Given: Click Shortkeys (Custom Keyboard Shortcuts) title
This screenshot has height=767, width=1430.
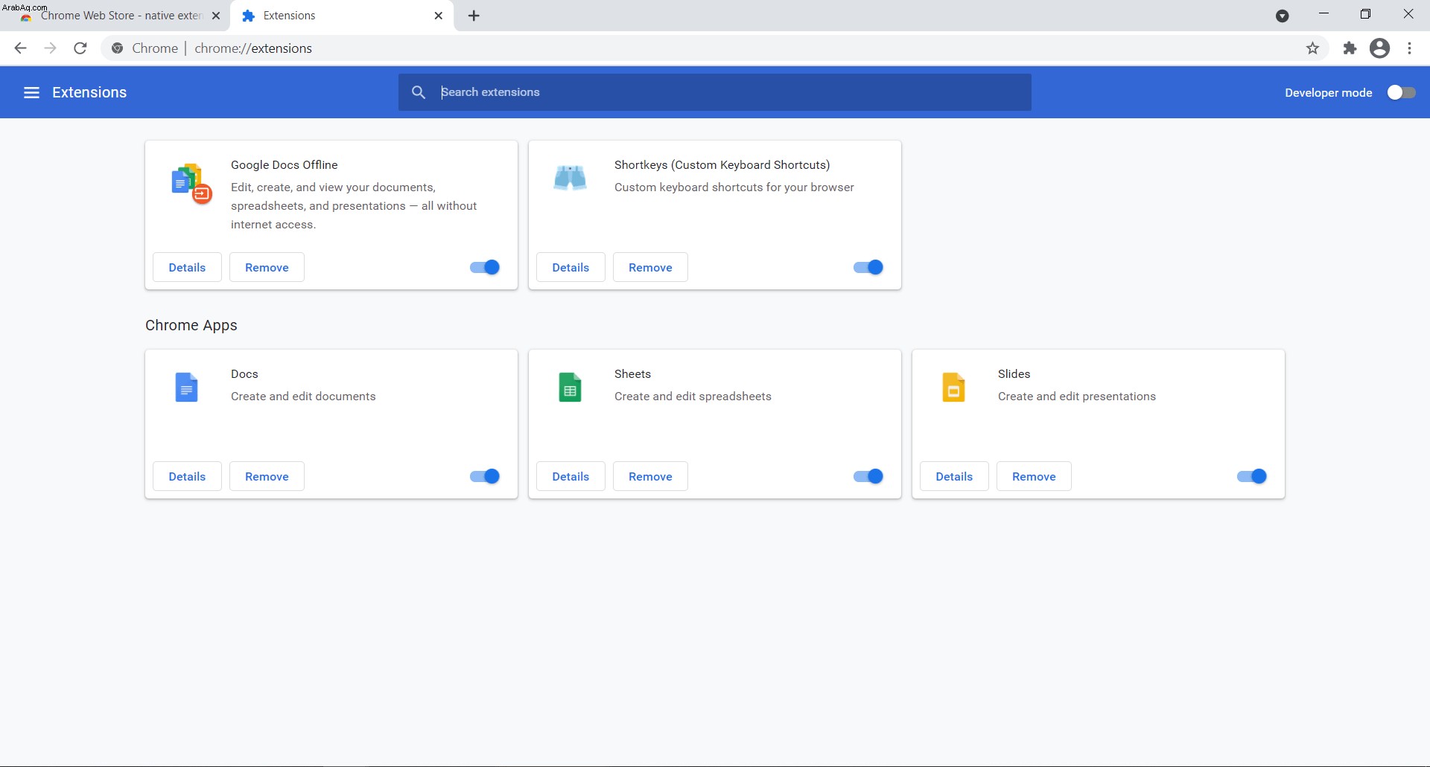Looking at the screenshot, I should [x=722, y=165].
